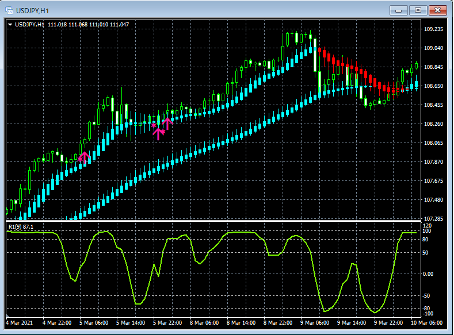Expand the chart symbol dropdown triangle
This screenshot has width=454, height=335.
[x=10, y=25]
